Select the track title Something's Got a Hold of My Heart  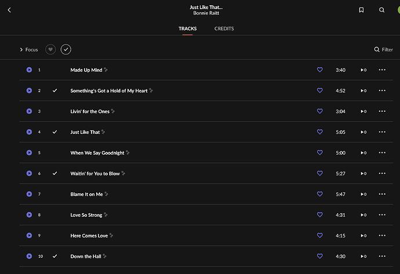[x=109, y=91]
